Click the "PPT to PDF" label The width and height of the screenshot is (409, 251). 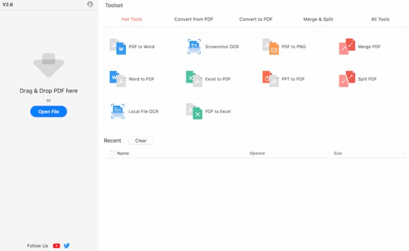pos(293,79)
